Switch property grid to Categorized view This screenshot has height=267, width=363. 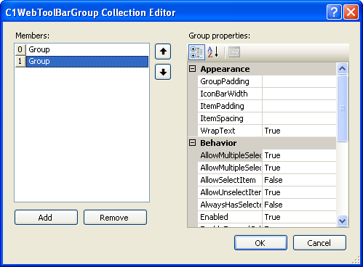pyautogui.click(x=196, y=52)
